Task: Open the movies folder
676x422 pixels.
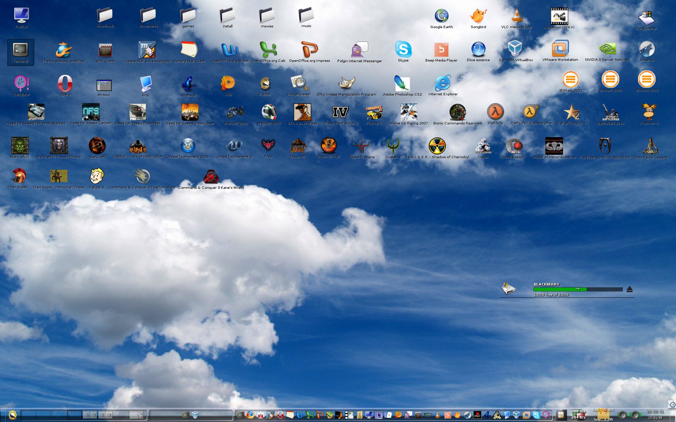Action: coord(267,18)
